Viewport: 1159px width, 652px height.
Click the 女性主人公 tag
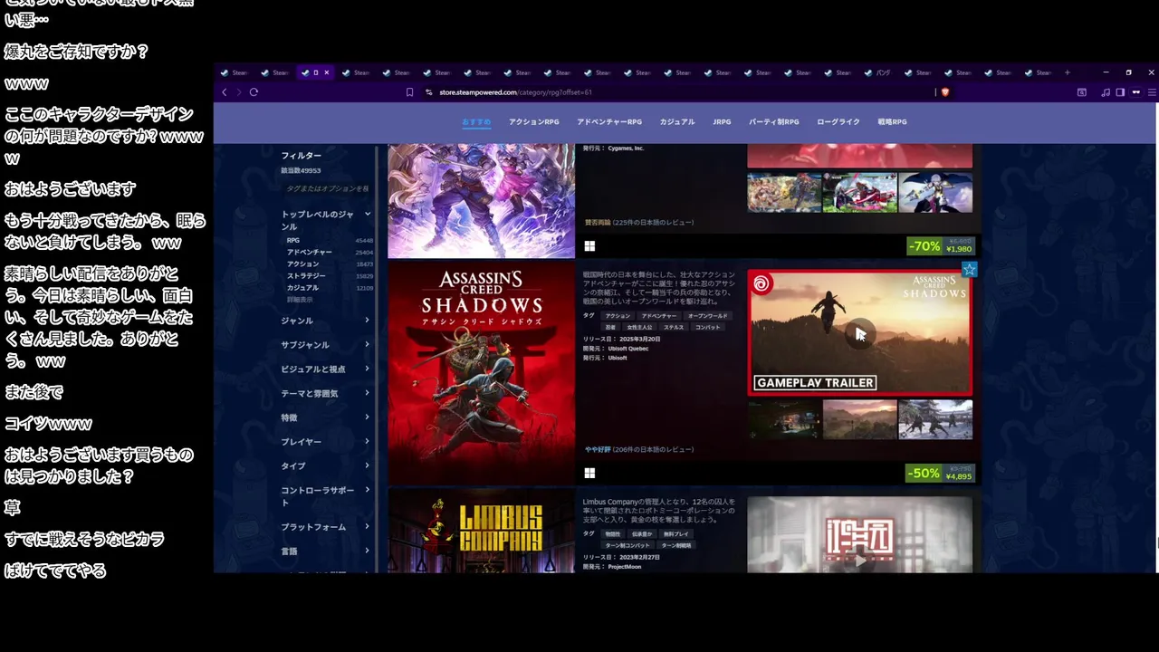coord(639,327)
